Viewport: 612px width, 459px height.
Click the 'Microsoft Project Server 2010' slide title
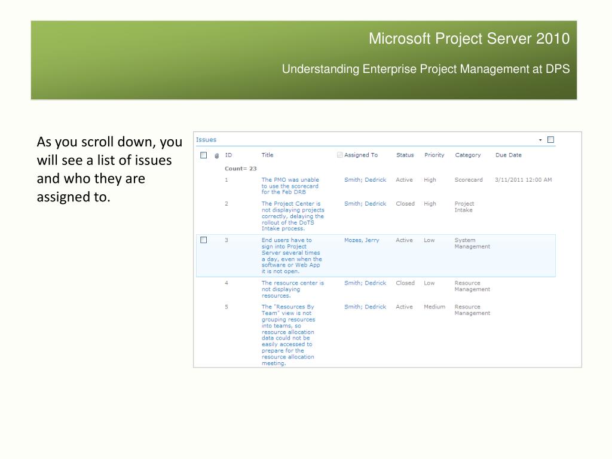tap(469, 39)
